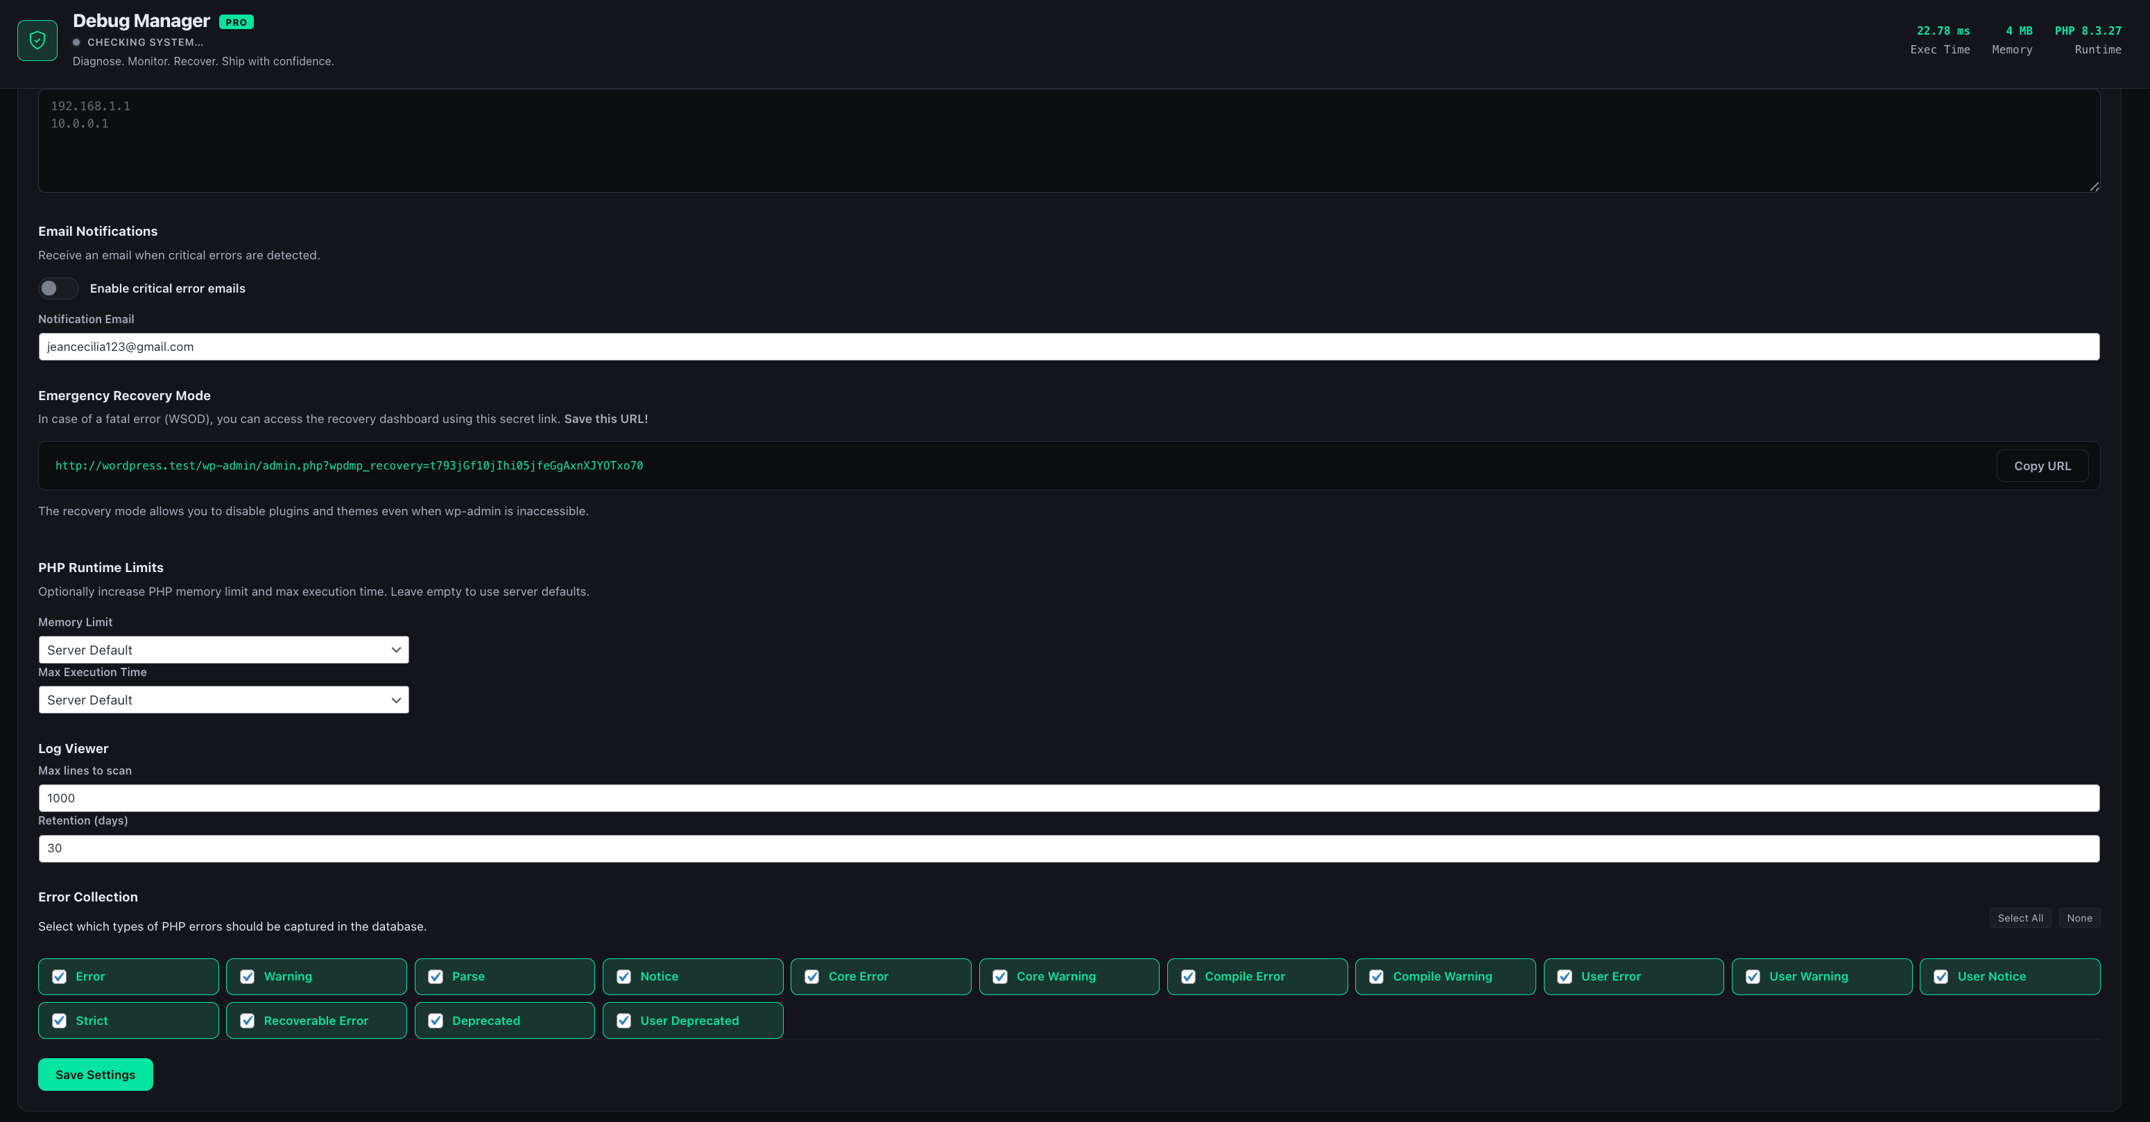This screenshot has height=1122, width=2150.
Task: Toggle the Strict checkbox
Action: point(59,1021)
